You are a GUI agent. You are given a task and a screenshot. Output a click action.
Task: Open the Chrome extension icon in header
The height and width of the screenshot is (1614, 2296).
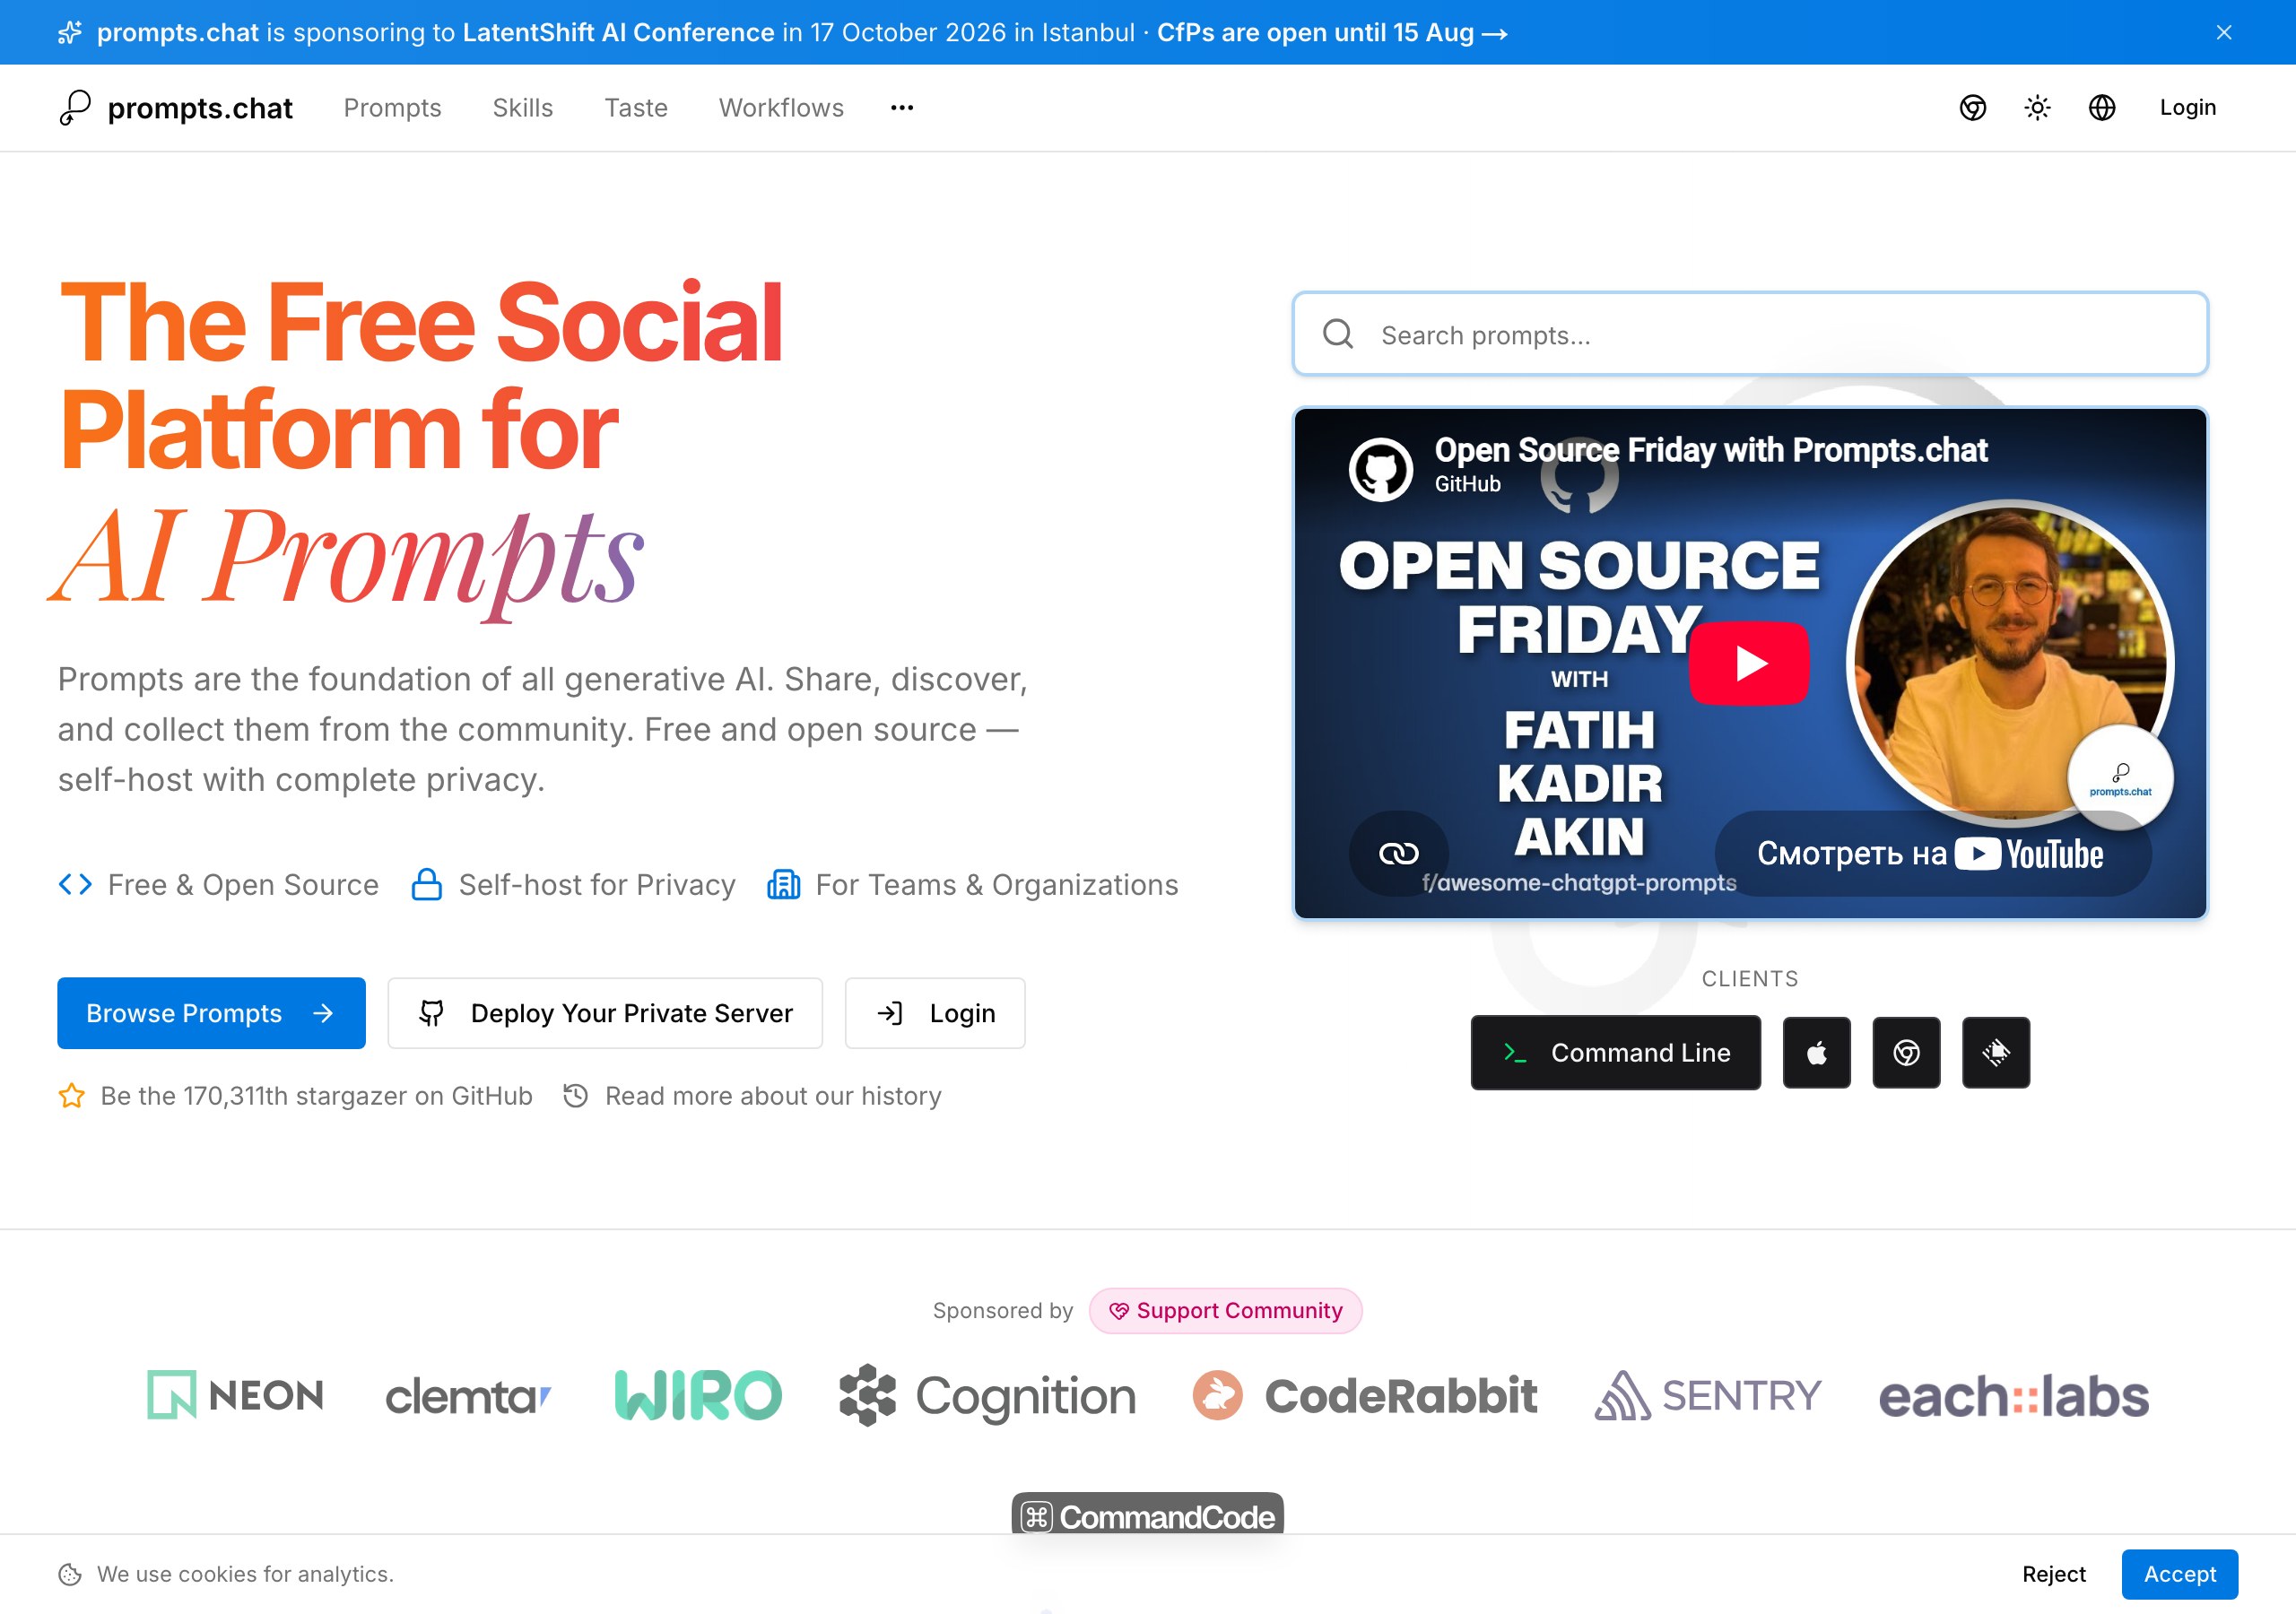[1972, 107]
